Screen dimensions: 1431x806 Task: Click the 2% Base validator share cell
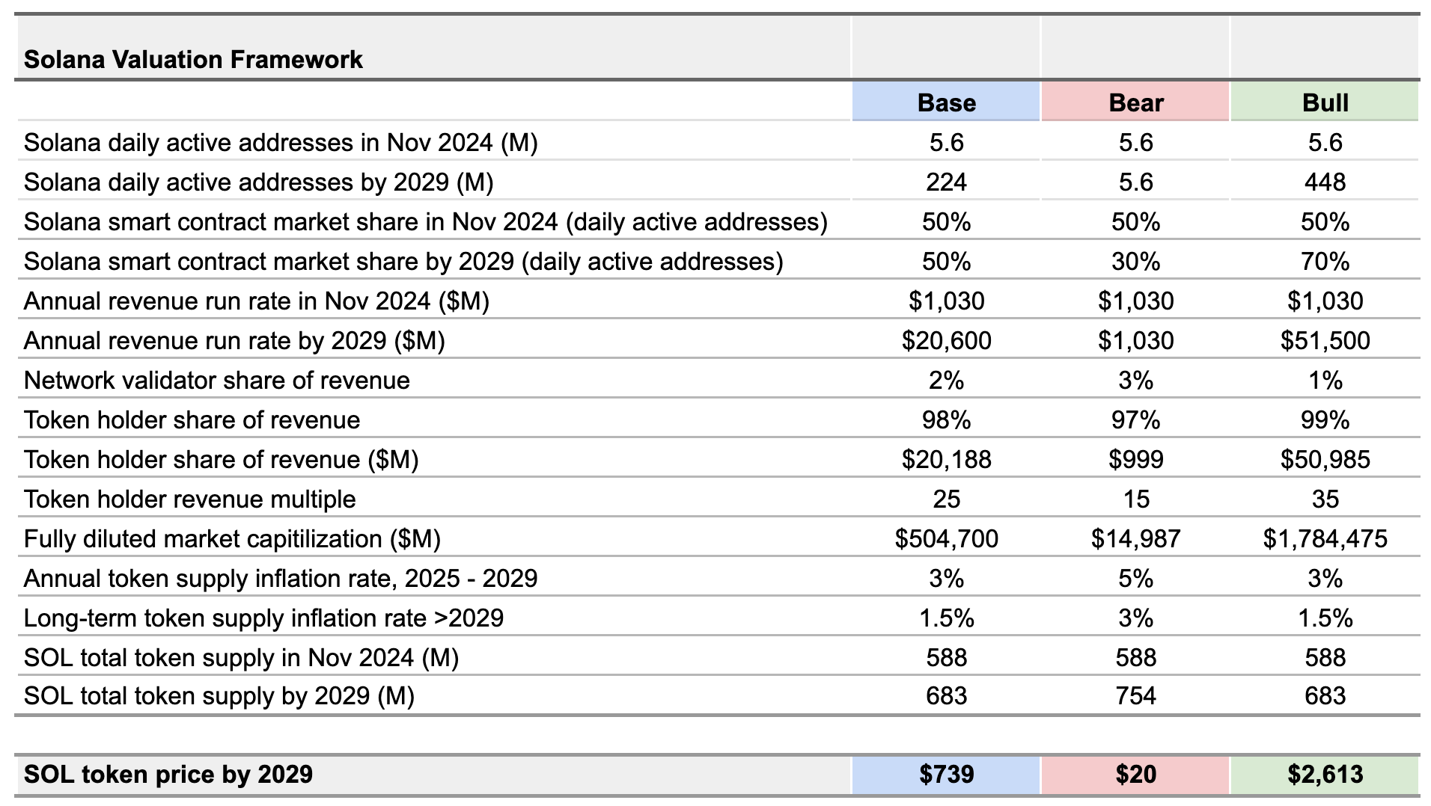tap(946, 380)
